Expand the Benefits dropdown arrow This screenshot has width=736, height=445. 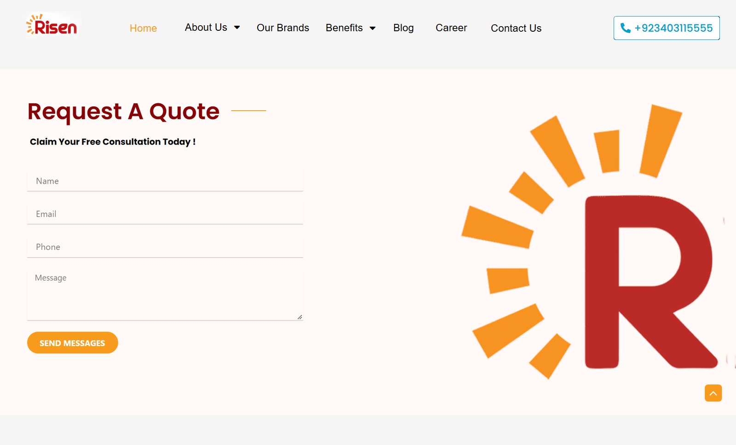373,28
